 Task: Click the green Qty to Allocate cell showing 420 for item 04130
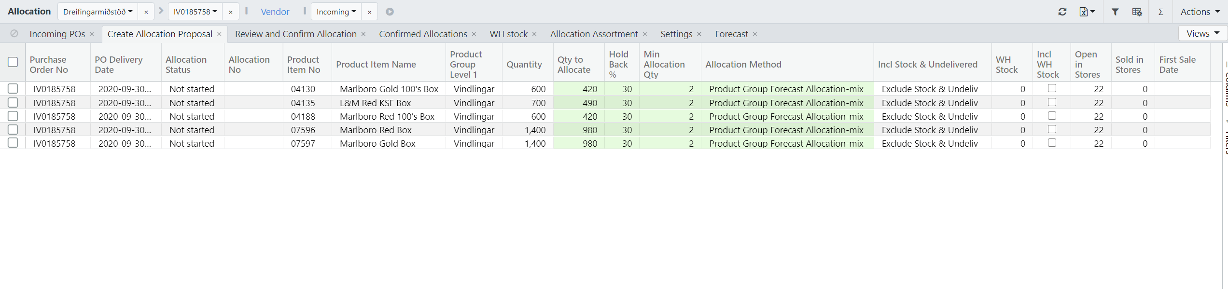click(x=579, y=89)
